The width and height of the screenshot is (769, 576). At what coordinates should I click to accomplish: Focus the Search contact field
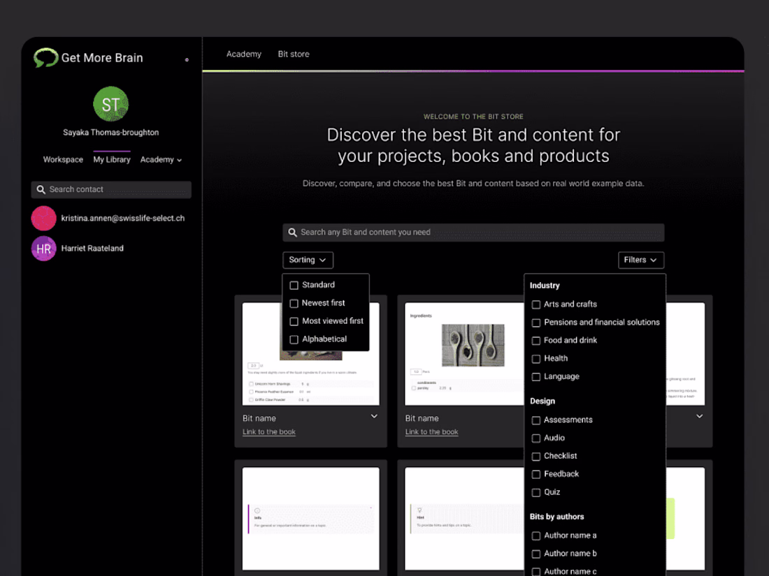[x=111, y=189]
